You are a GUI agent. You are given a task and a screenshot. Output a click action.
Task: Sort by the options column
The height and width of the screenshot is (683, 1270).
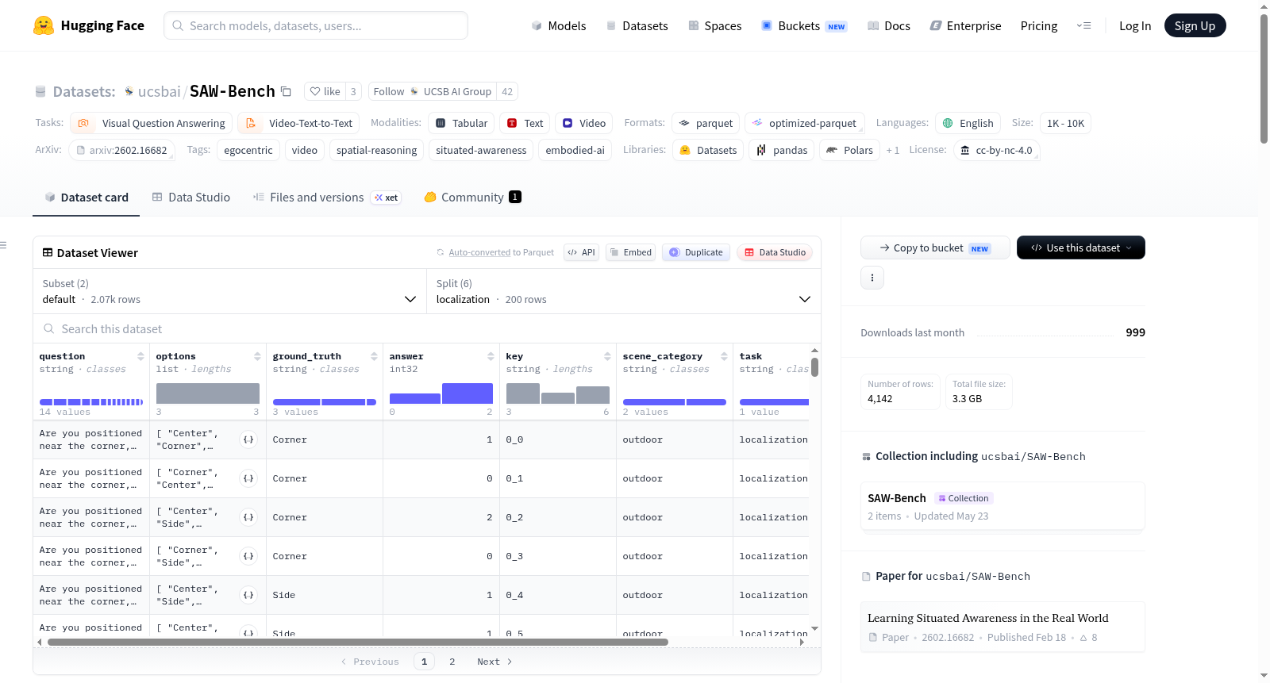[x=257, y=356]
